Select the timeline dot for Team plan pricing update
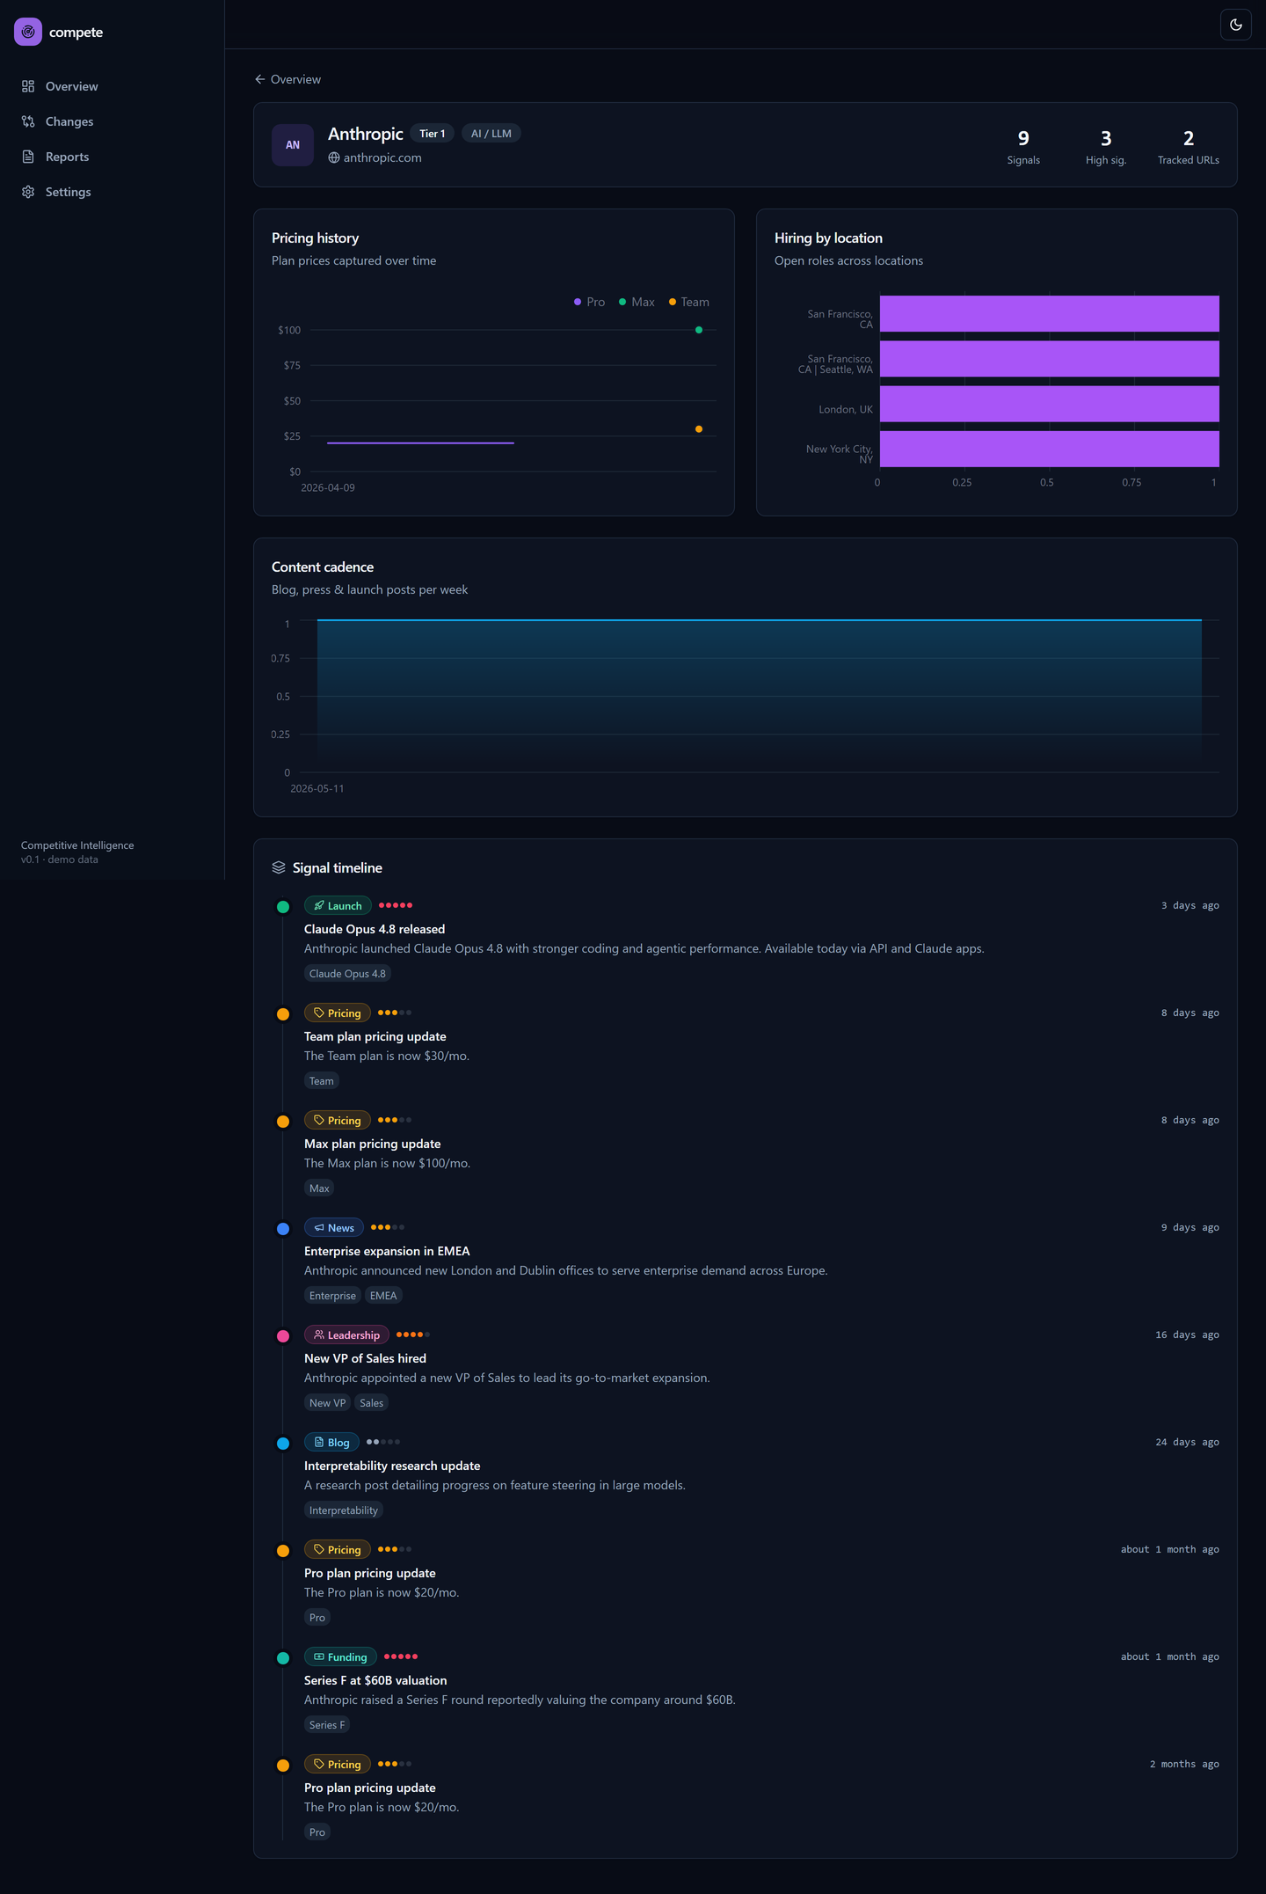The height and width of the screenshot is (1894, 1266). pos(283,1014)
